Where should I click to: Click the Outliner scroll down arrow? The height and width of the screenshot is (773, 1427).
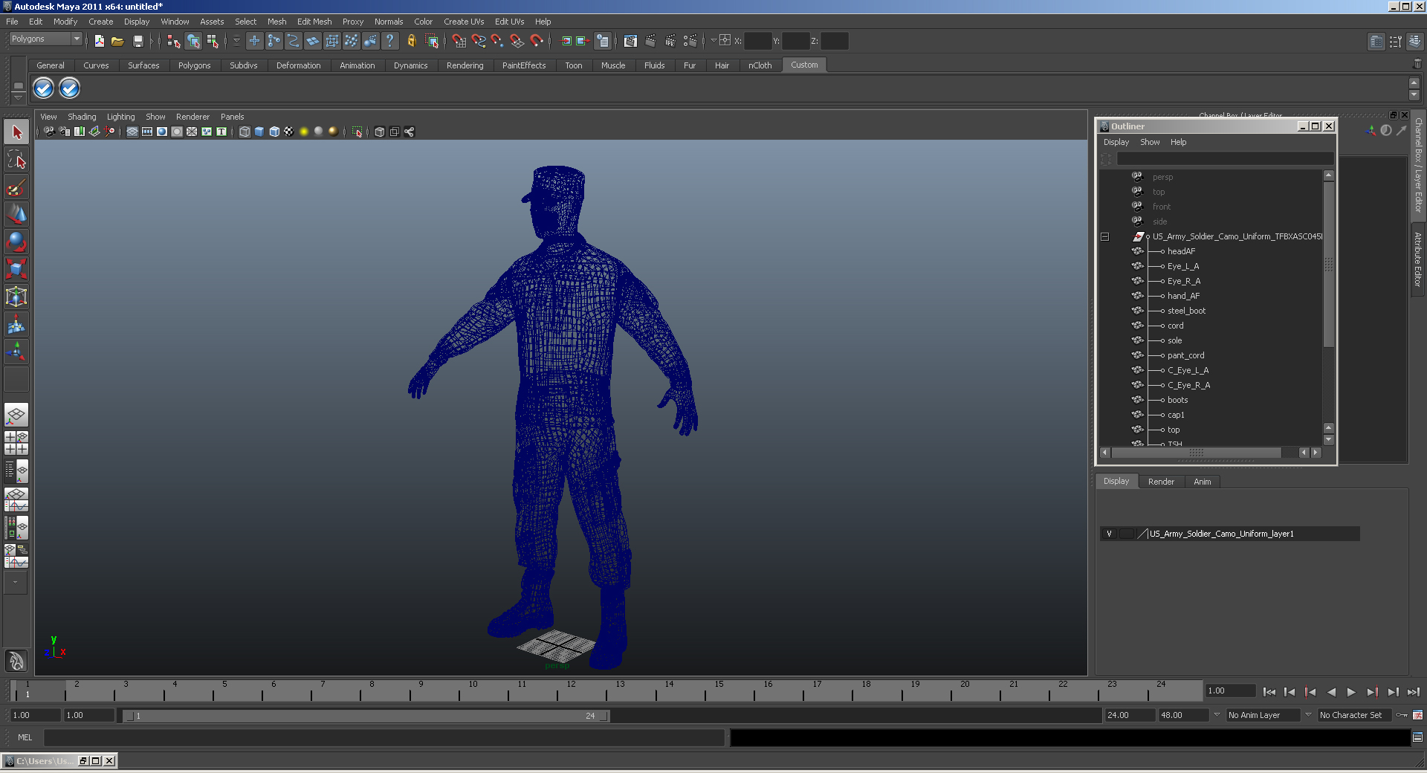1328,440
